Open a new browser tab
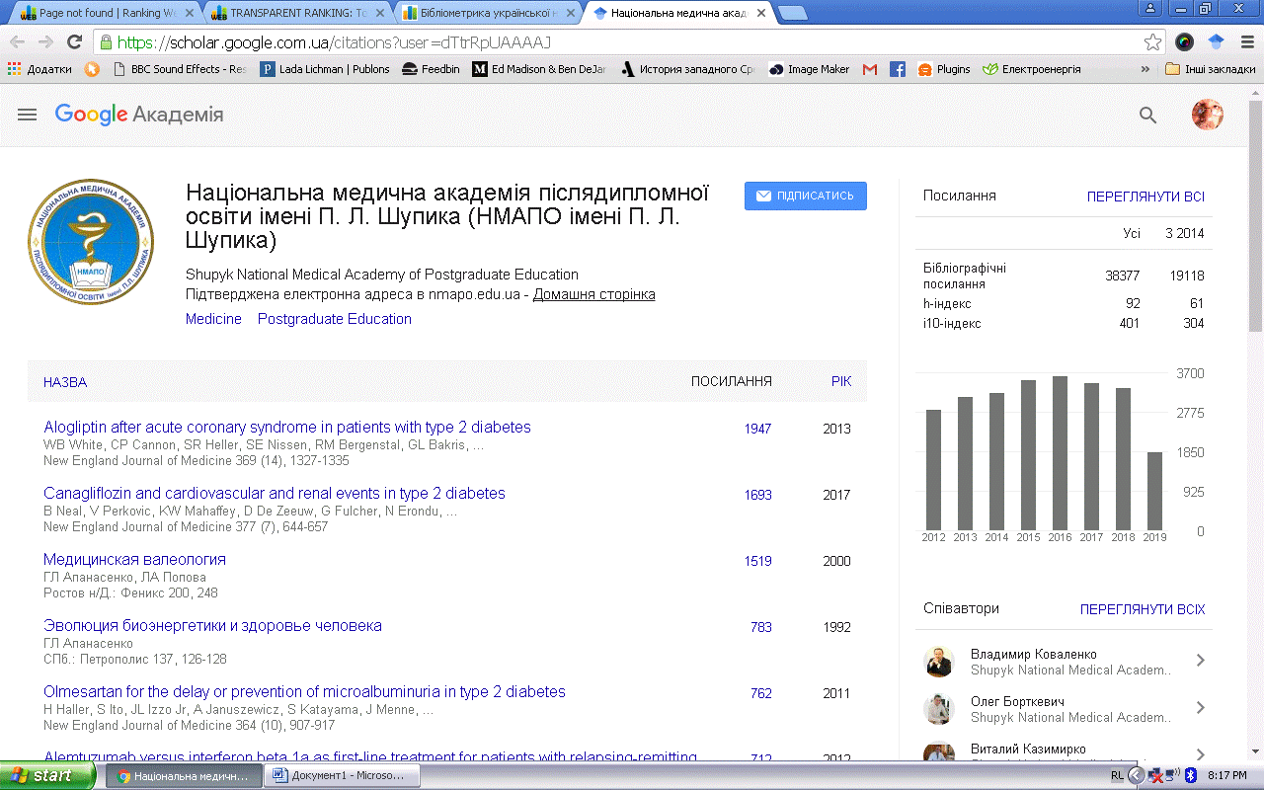This screenshot has width=1264, height=790. click(x=792, y=13)
